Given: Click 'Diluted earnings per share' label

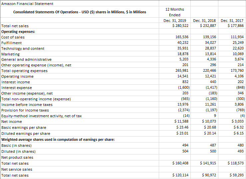Looking at the screenshot, I should [26, 134].
